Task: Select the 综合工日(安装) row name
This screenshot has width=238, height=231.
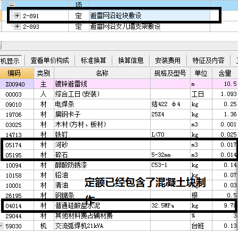Action: point(102,94)
